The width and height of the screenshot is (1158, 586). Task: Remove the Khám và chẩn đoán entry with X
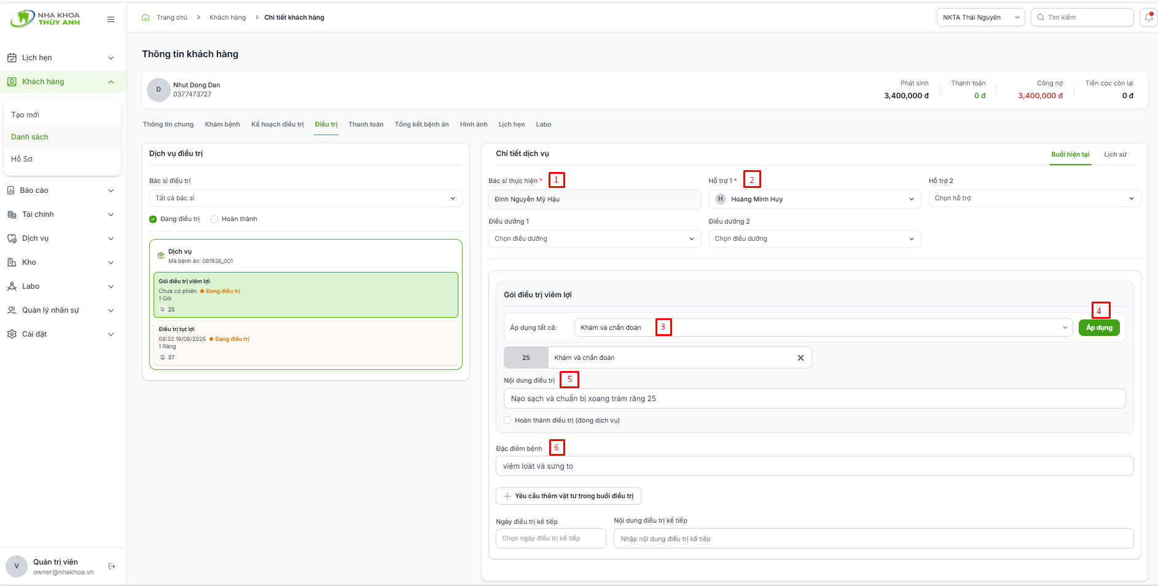click(x=800, y=357)
